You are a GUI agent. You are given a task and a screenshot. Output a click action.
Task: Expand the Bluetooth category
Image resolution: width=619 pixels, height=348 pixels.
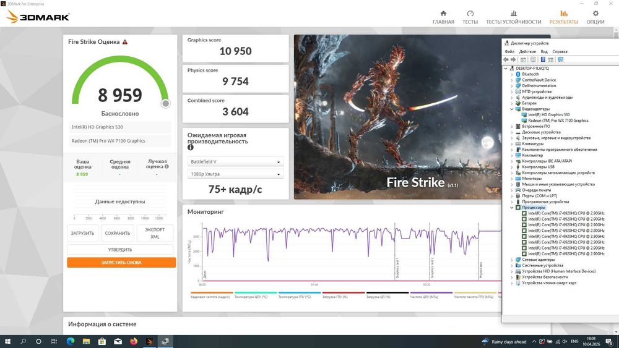coord(512,74)
